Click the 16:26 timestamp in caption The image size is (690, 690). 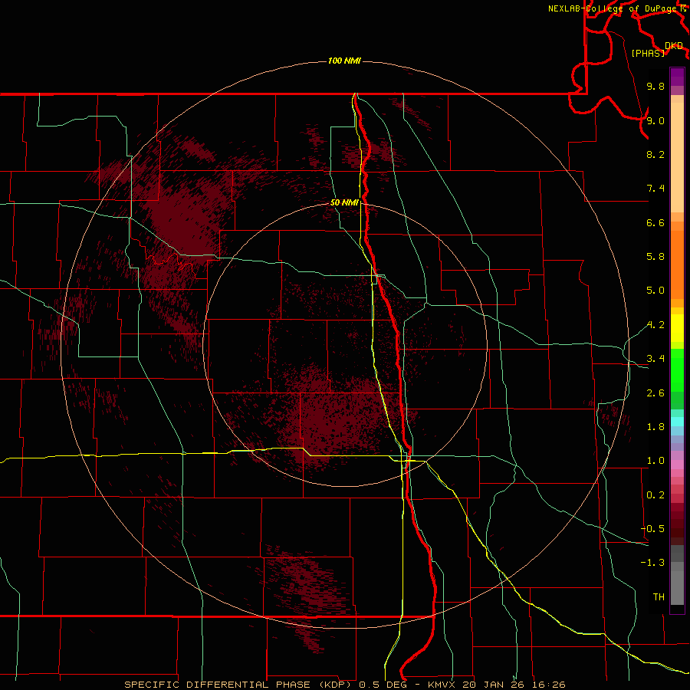(547, 685)
